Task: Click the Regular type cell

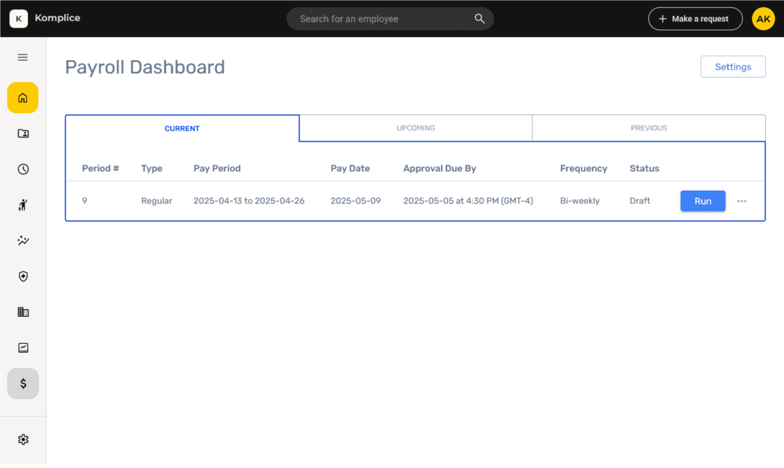Action: pyautogui.click(x=157, y=201)
